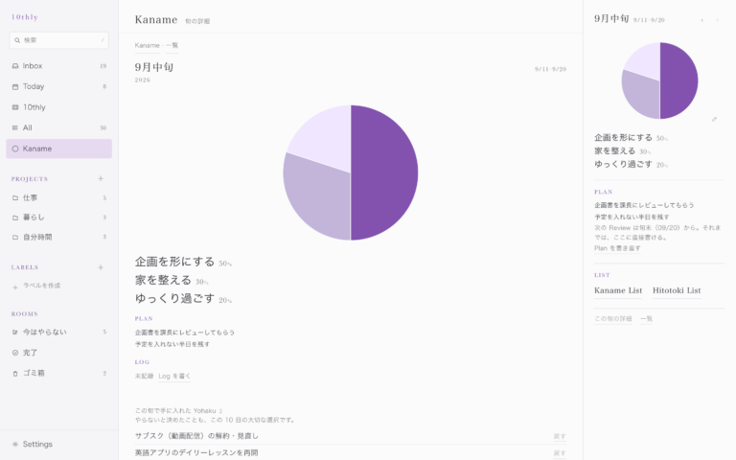Screen dimensions: 736x460
Task: Click the 未記録 log status text
Action: [x=144, y=376]
